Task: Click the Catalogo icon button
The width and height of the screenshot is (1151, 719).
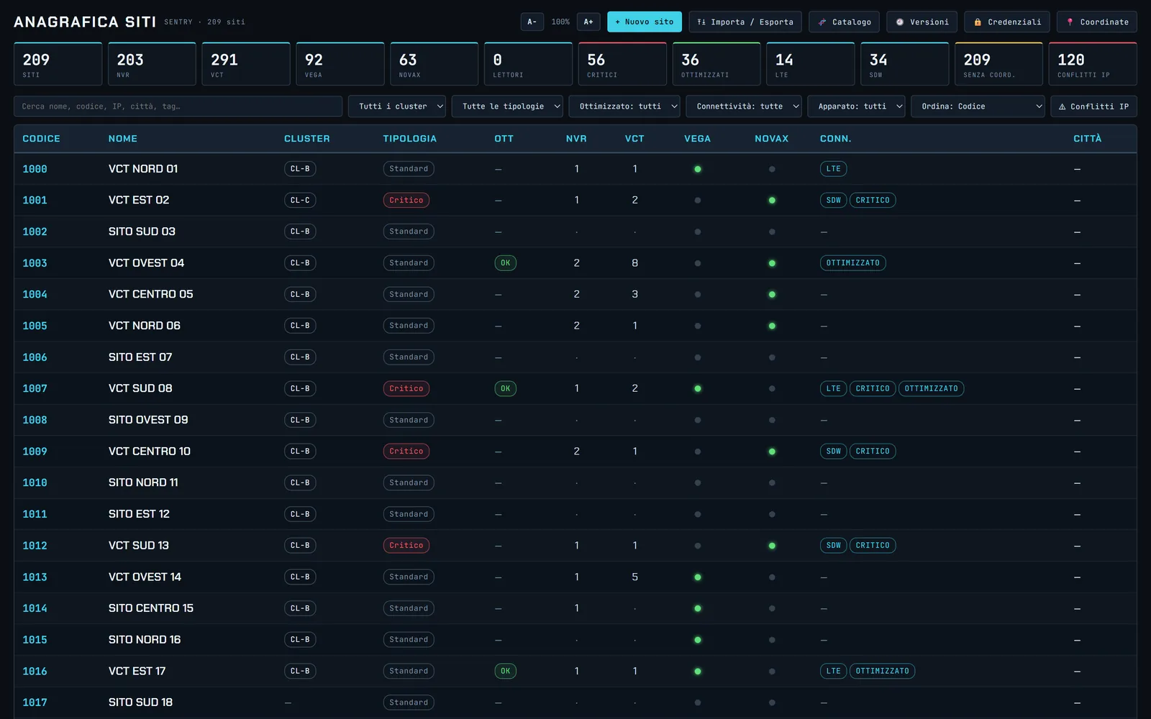Action: (822, 22)
